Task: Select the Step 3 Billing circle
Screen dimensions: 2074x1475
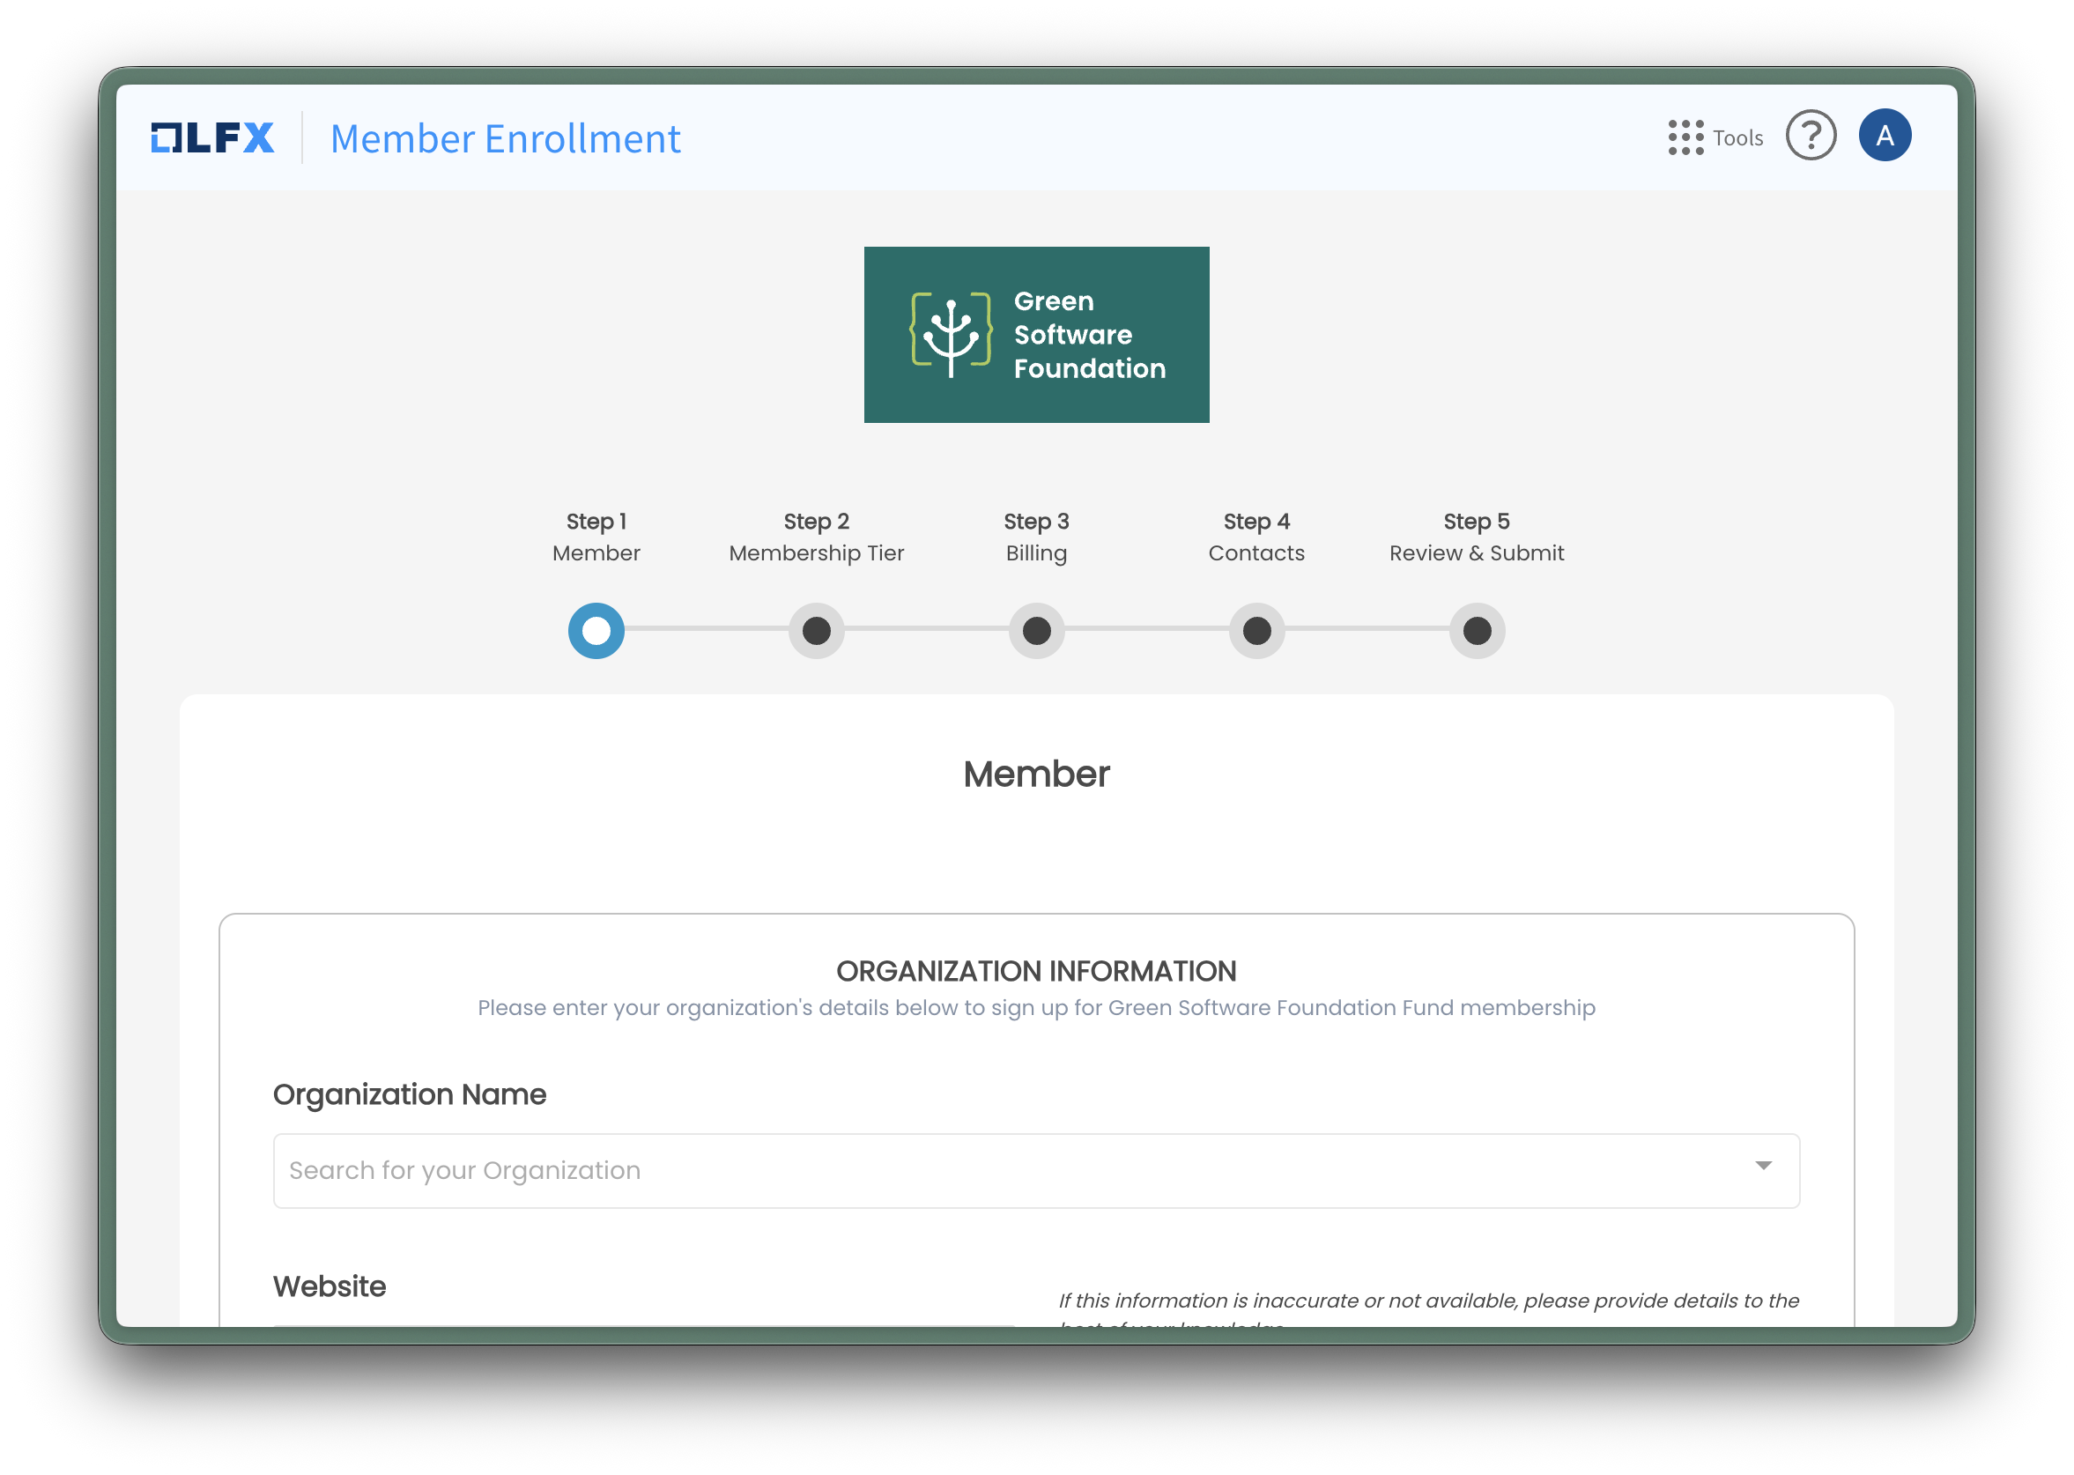Action: click(1036, 630)
